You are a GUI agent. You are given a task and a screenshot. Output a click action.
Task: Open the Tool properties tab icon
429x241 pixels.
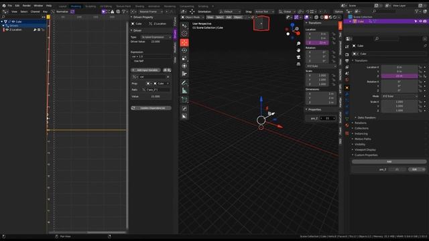click(x=347, y=47)
